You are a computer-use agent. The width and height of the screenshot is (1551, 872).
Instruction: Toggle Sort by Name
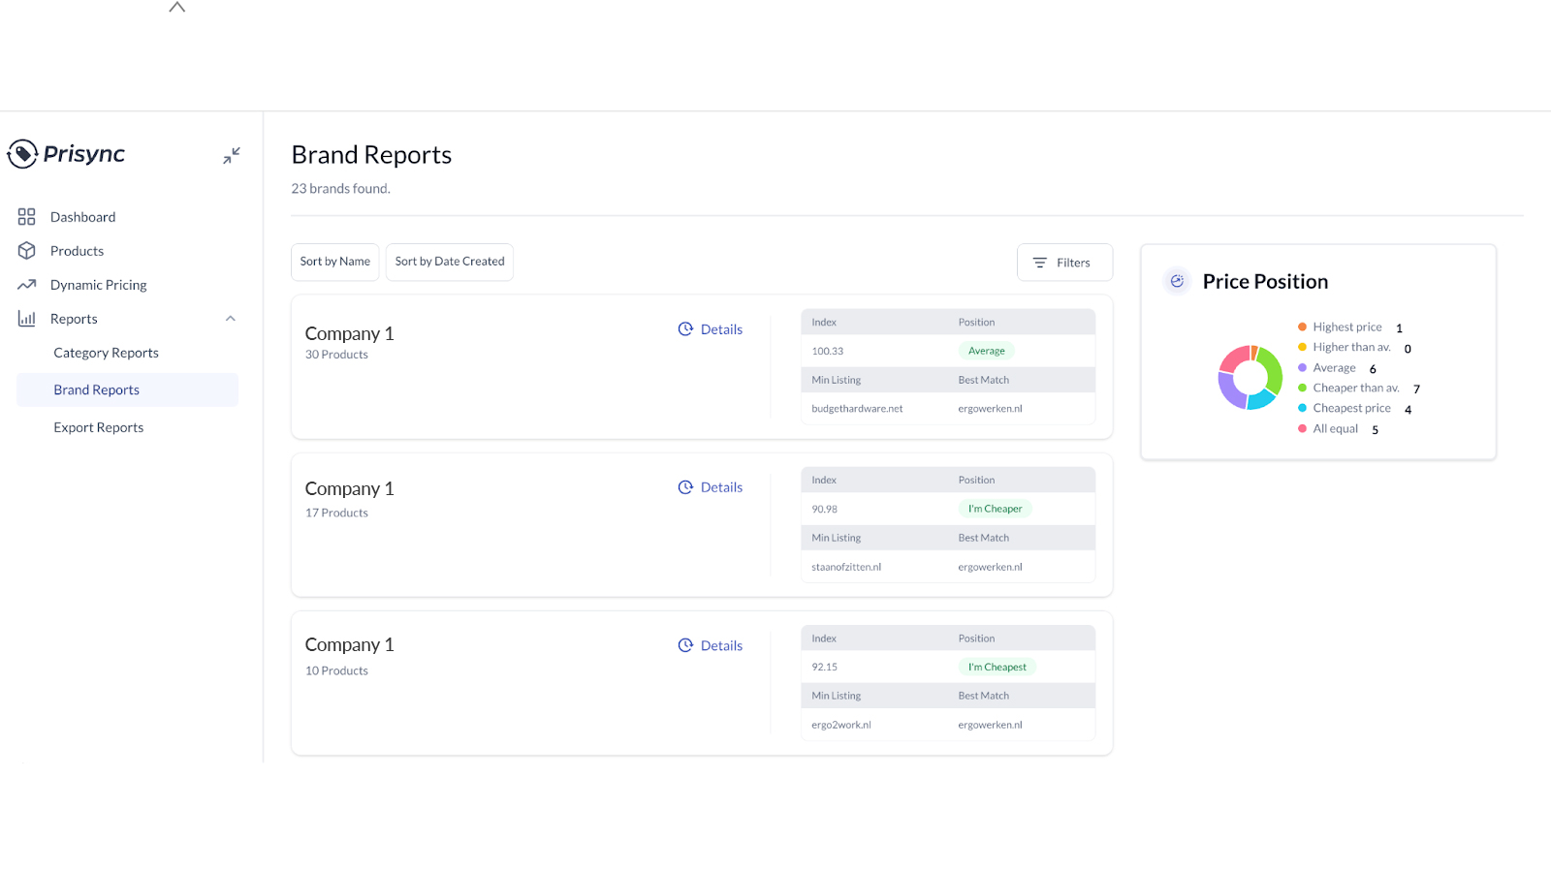pyautogui.click(x=334, y=262)
